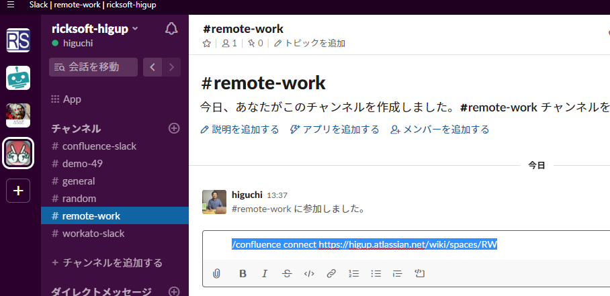610x296 pixels.
Task: Toggle inline code formatting
Action: click(309, 273)
